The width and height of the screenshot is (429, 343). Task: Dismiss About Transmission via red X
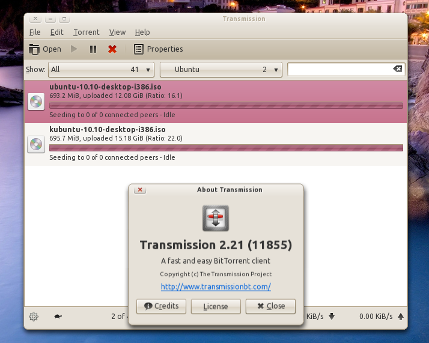140,190
